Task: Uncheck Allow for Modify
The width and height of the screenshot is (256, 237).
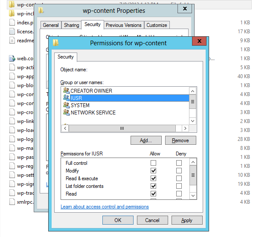Action: coord(153,171)
